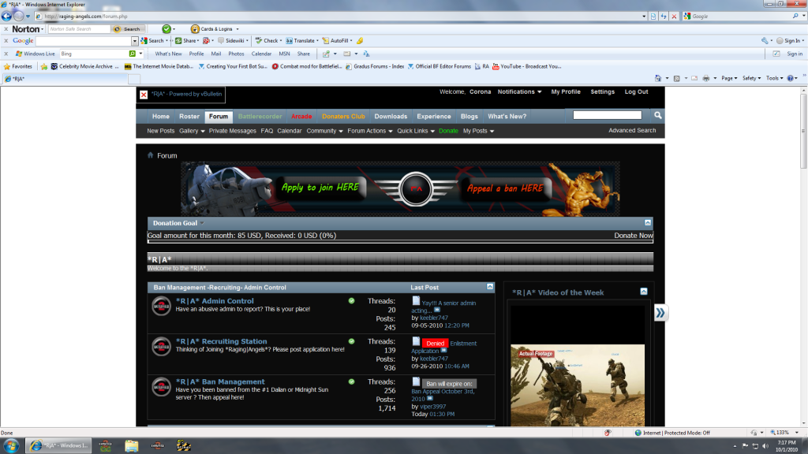Click the Google toolbar Translate button
Viewport: 808px width, 454px height.
tap(302, 41)
